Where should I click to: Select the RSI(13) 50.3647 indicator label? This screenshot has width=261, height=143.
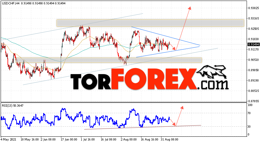tap(13, 105)
